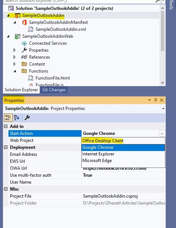Click the References icon in the tree

[x=24, y=57]
